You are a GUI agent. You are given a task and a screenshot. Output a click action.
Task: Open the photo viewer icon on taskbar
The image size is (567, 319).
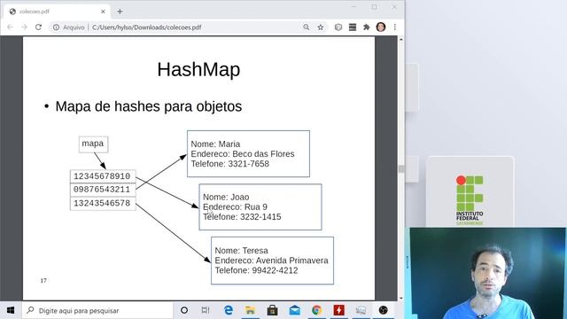[x=361, y=310]
